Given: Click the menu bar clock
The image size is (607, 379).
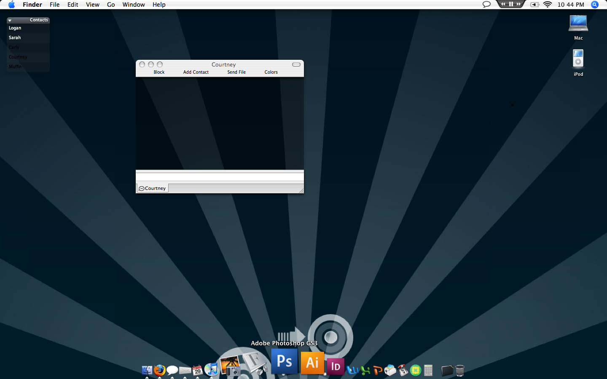Looking at the screenshot, I should [x=571, y=5].
